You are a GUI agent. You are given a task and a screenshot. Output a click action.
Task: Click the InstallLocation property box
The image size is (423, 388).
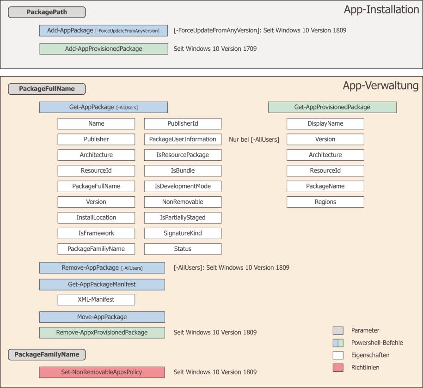(96, 217)
